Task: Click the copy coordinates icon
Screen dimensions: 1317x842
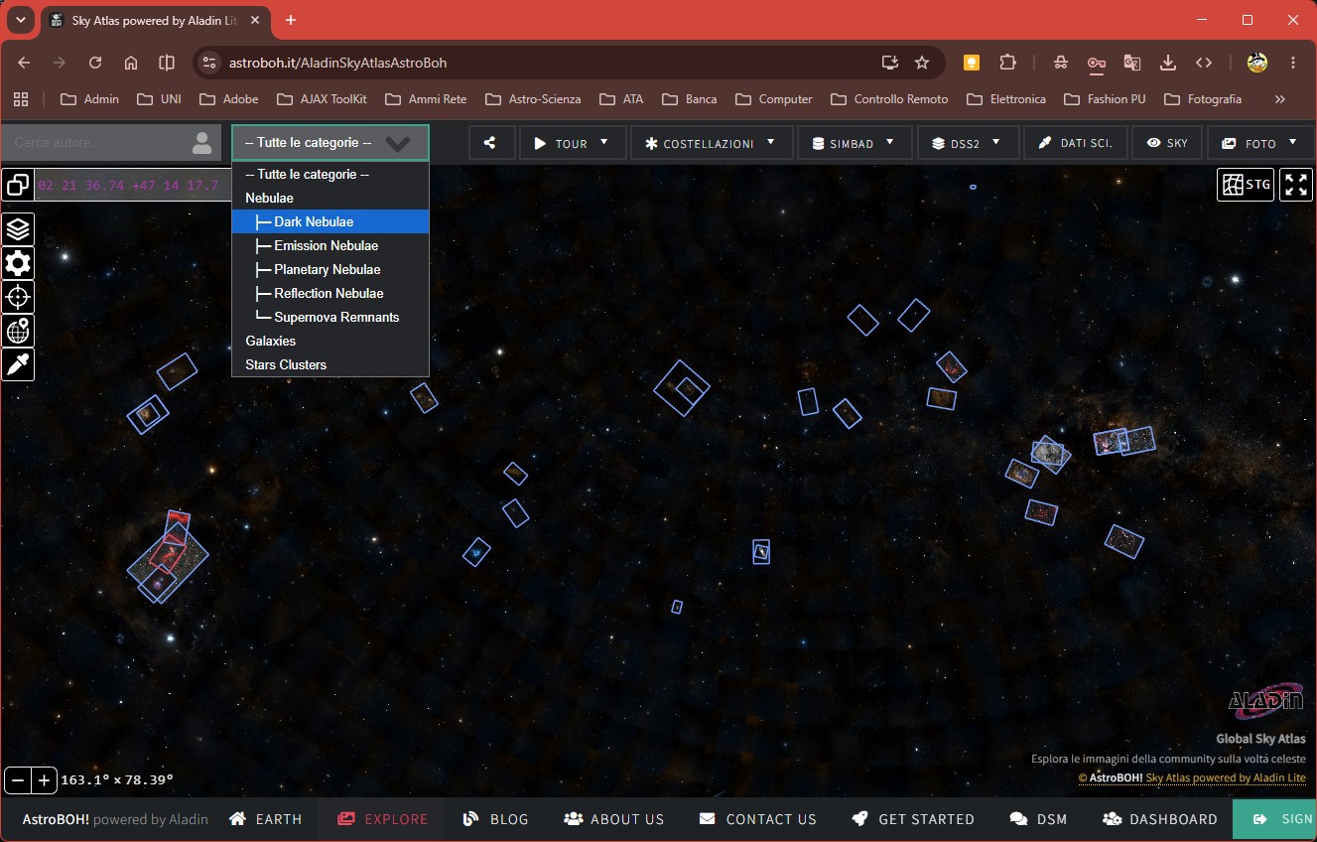Action: pos(18,185)
